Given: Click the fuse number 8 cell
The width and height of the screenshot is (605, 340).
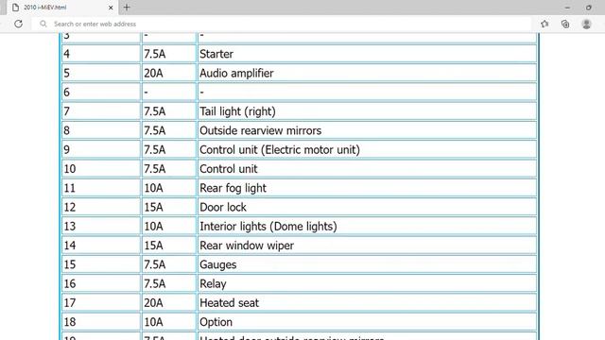Looking at the screenshot, I should point(101,130).
